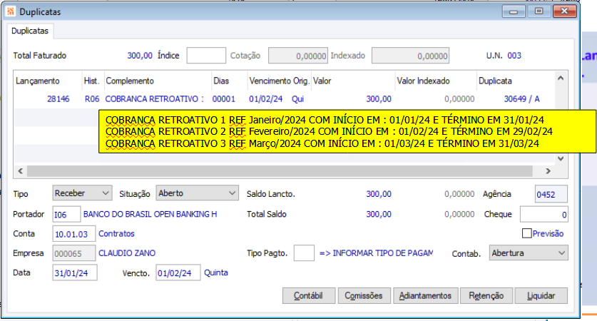Click horizontal scrollbar left arrow

pyautogui.click(x=21, y=171)
